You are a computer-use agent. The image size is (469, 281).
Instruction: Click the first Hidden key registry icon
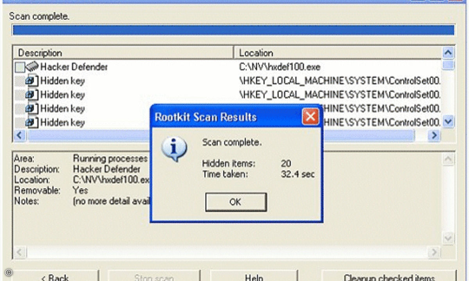32,81
